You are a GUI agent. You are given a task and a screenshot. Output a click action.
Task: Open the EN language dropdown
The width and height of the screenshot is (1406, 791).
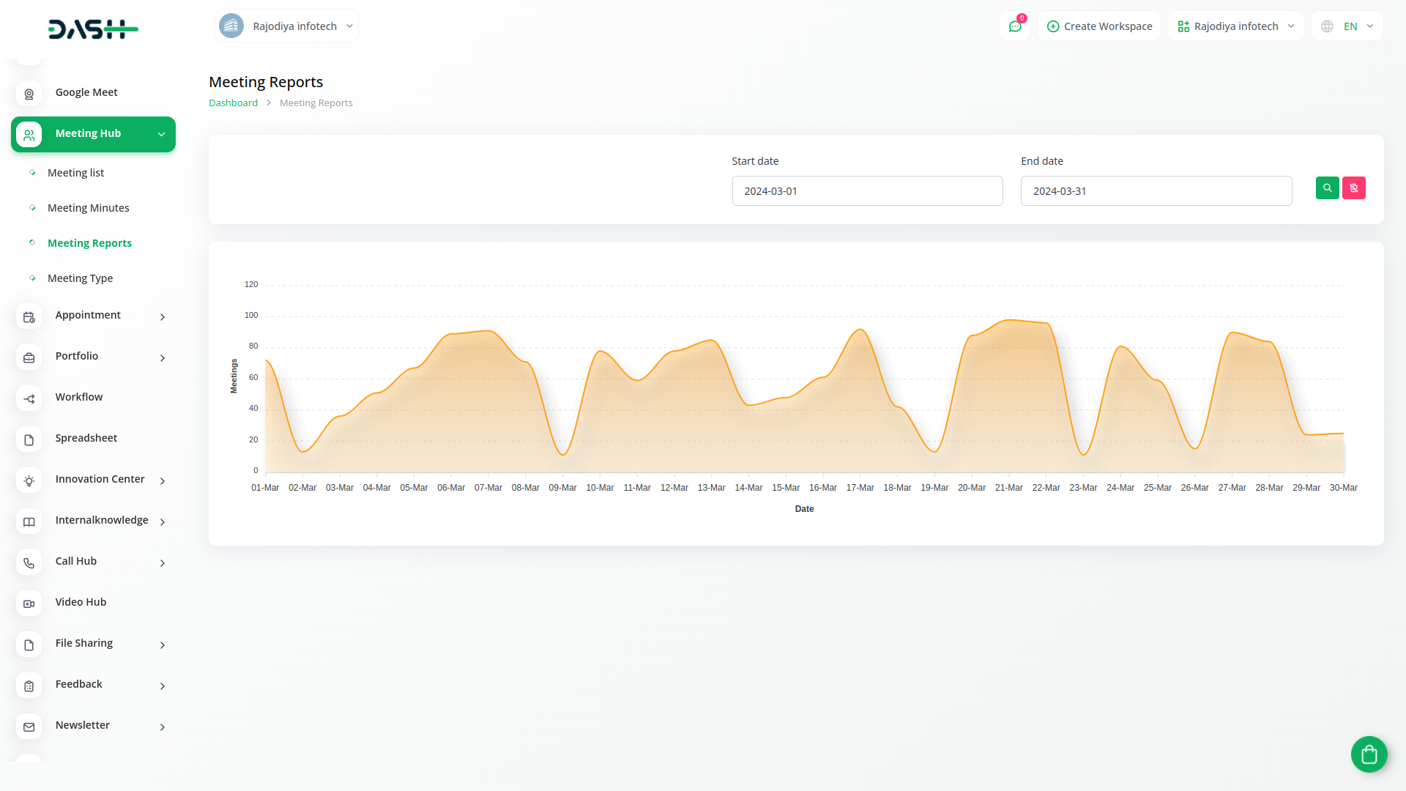(x=1348, y=26)
